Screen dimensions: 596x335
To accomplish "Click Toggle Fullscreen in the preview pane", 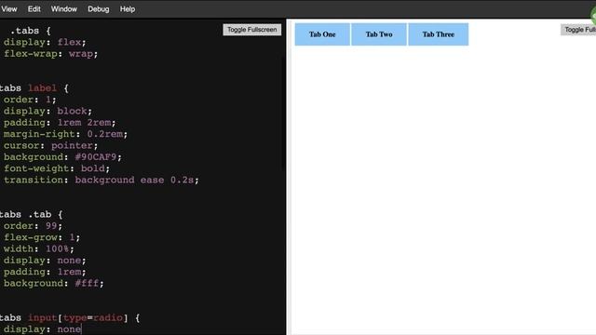I will point(578,30).
